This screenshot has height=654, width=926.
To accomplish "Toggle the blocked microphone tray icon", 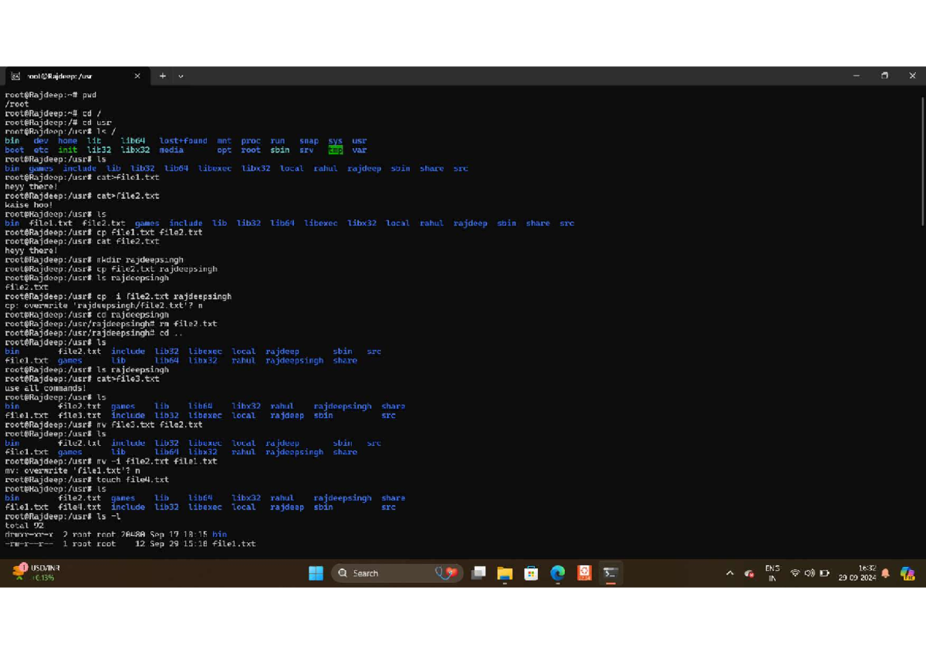I will 749,573.
